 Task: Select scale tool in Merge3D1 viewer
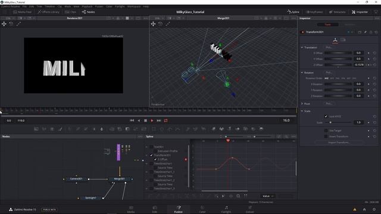click(x=168, y=24)
